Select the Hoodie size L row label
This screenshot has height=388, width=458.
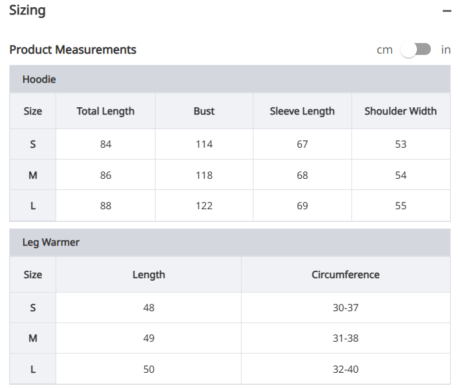[x=32, y=206]
